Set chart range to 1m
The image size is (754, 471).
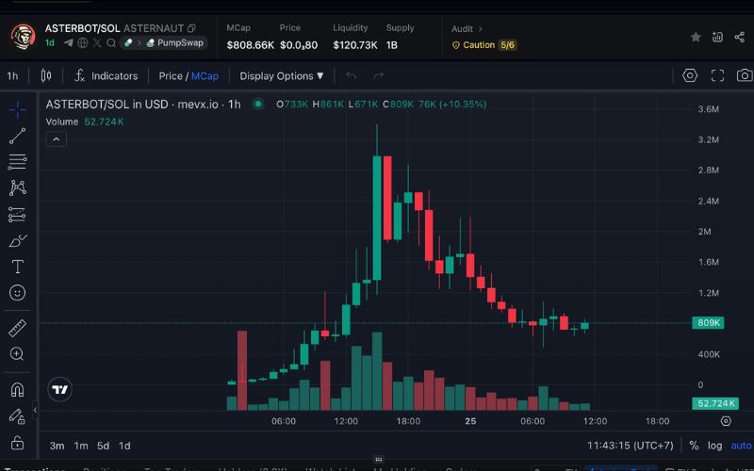81,446
